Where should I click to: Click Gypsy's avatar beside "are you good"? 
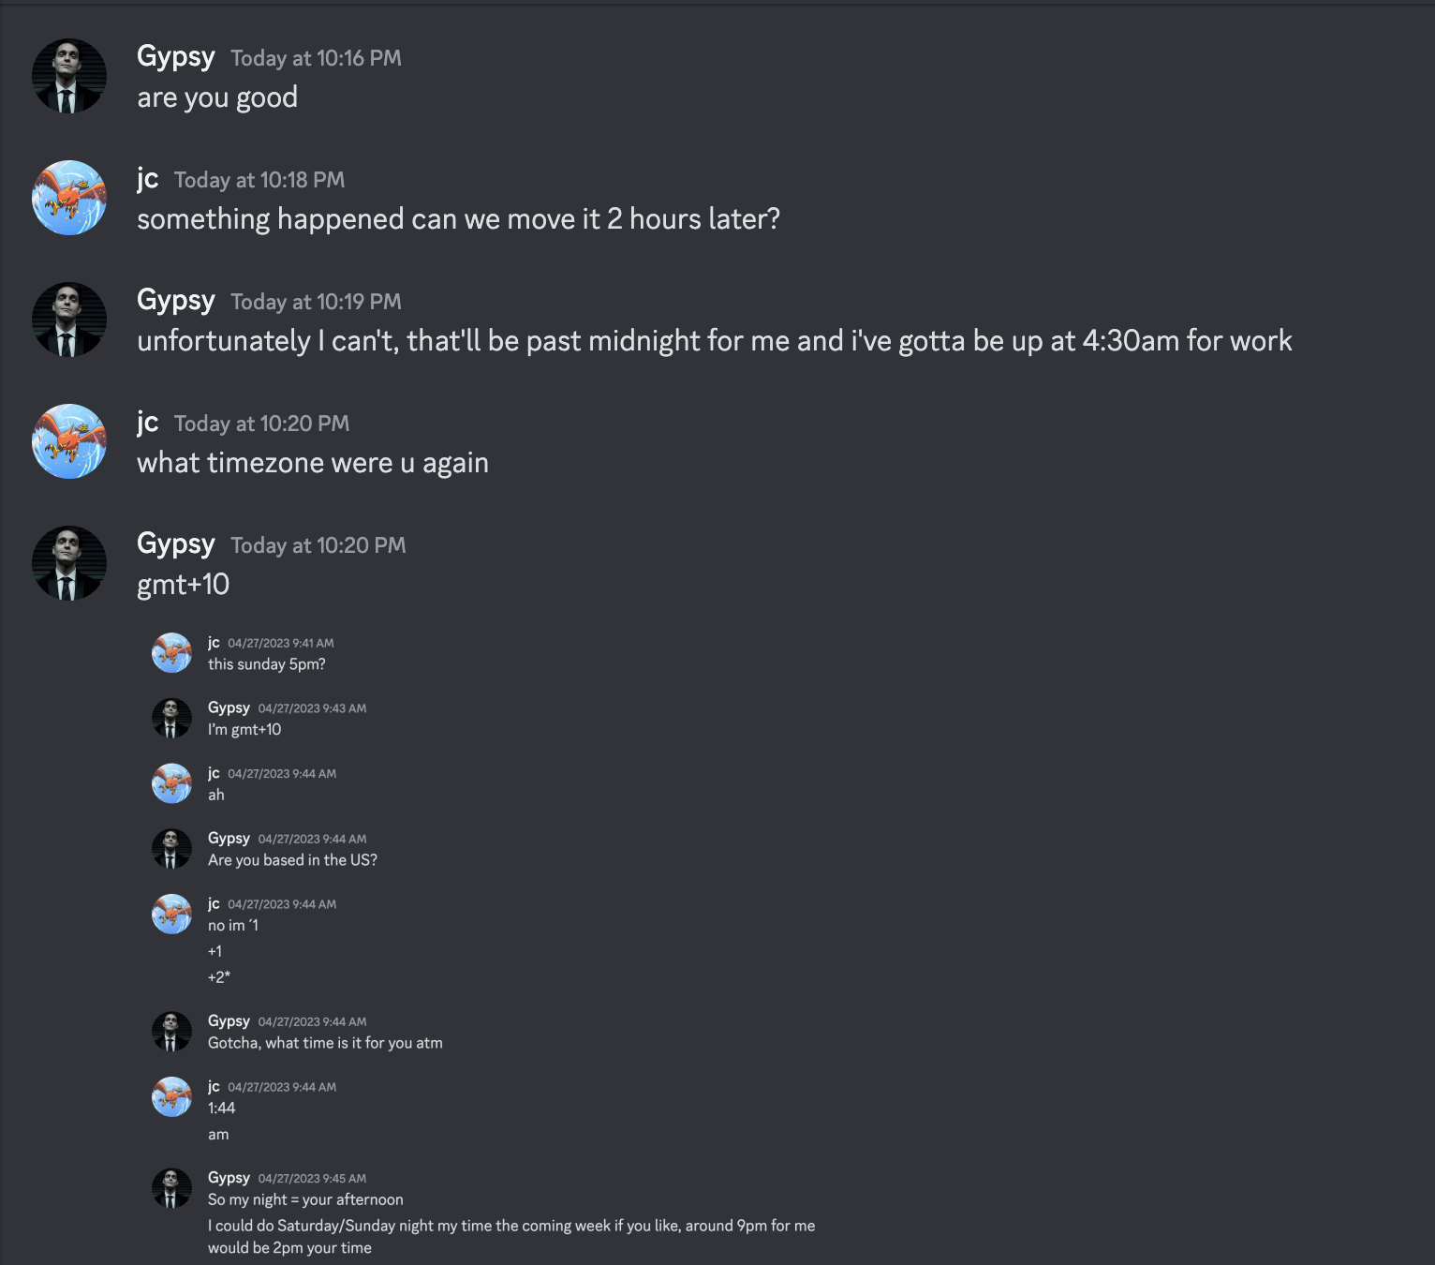click(69, 76)
